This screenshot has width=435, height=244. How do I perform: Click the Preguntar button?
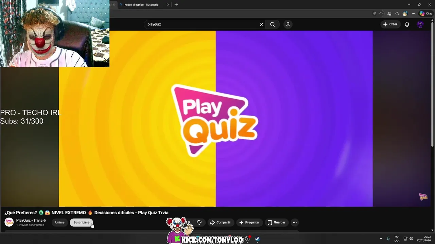tap(249, 222)
